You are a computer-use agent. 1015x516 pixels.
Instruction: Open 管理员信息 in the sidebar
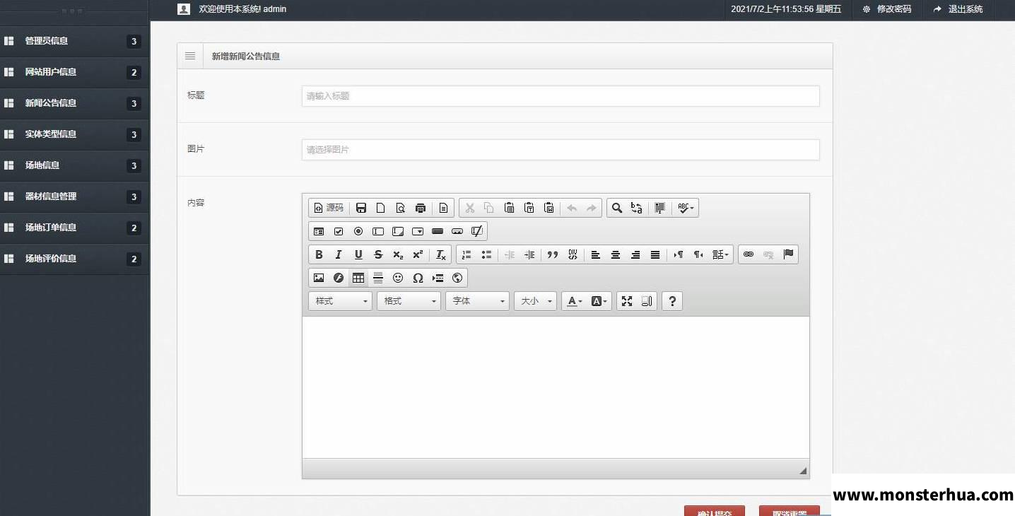point(74,41)
